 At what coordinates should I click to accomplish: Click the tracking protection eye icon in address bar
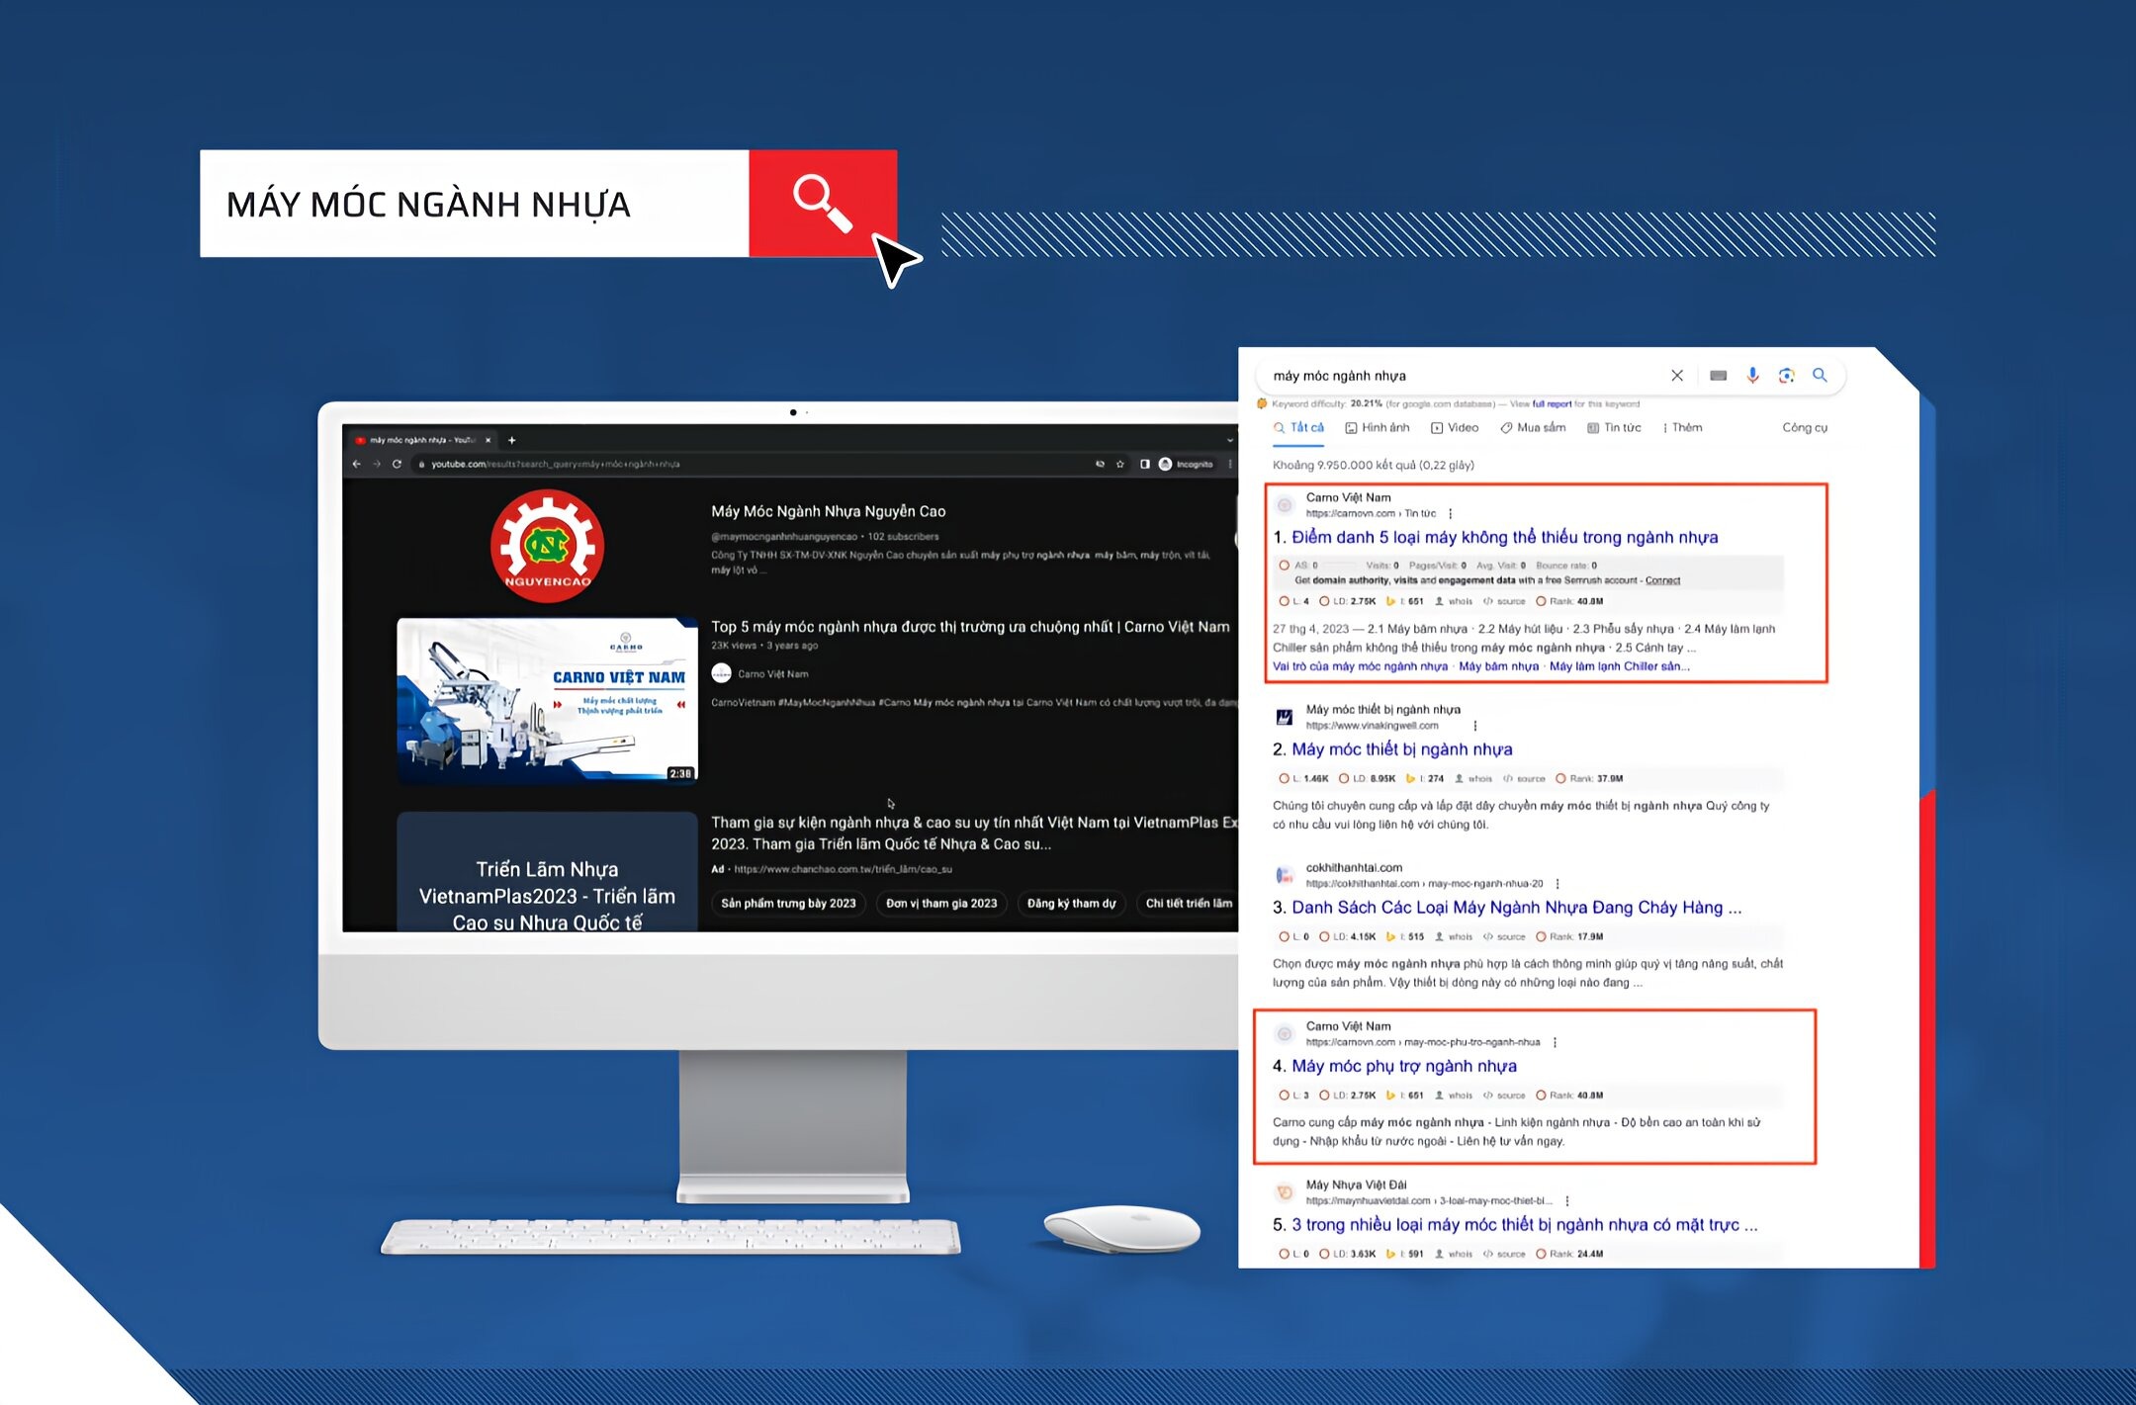click(1100, 464)
